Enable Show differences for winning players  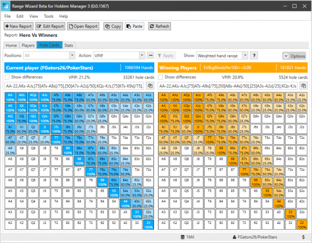tap(160, 77)
